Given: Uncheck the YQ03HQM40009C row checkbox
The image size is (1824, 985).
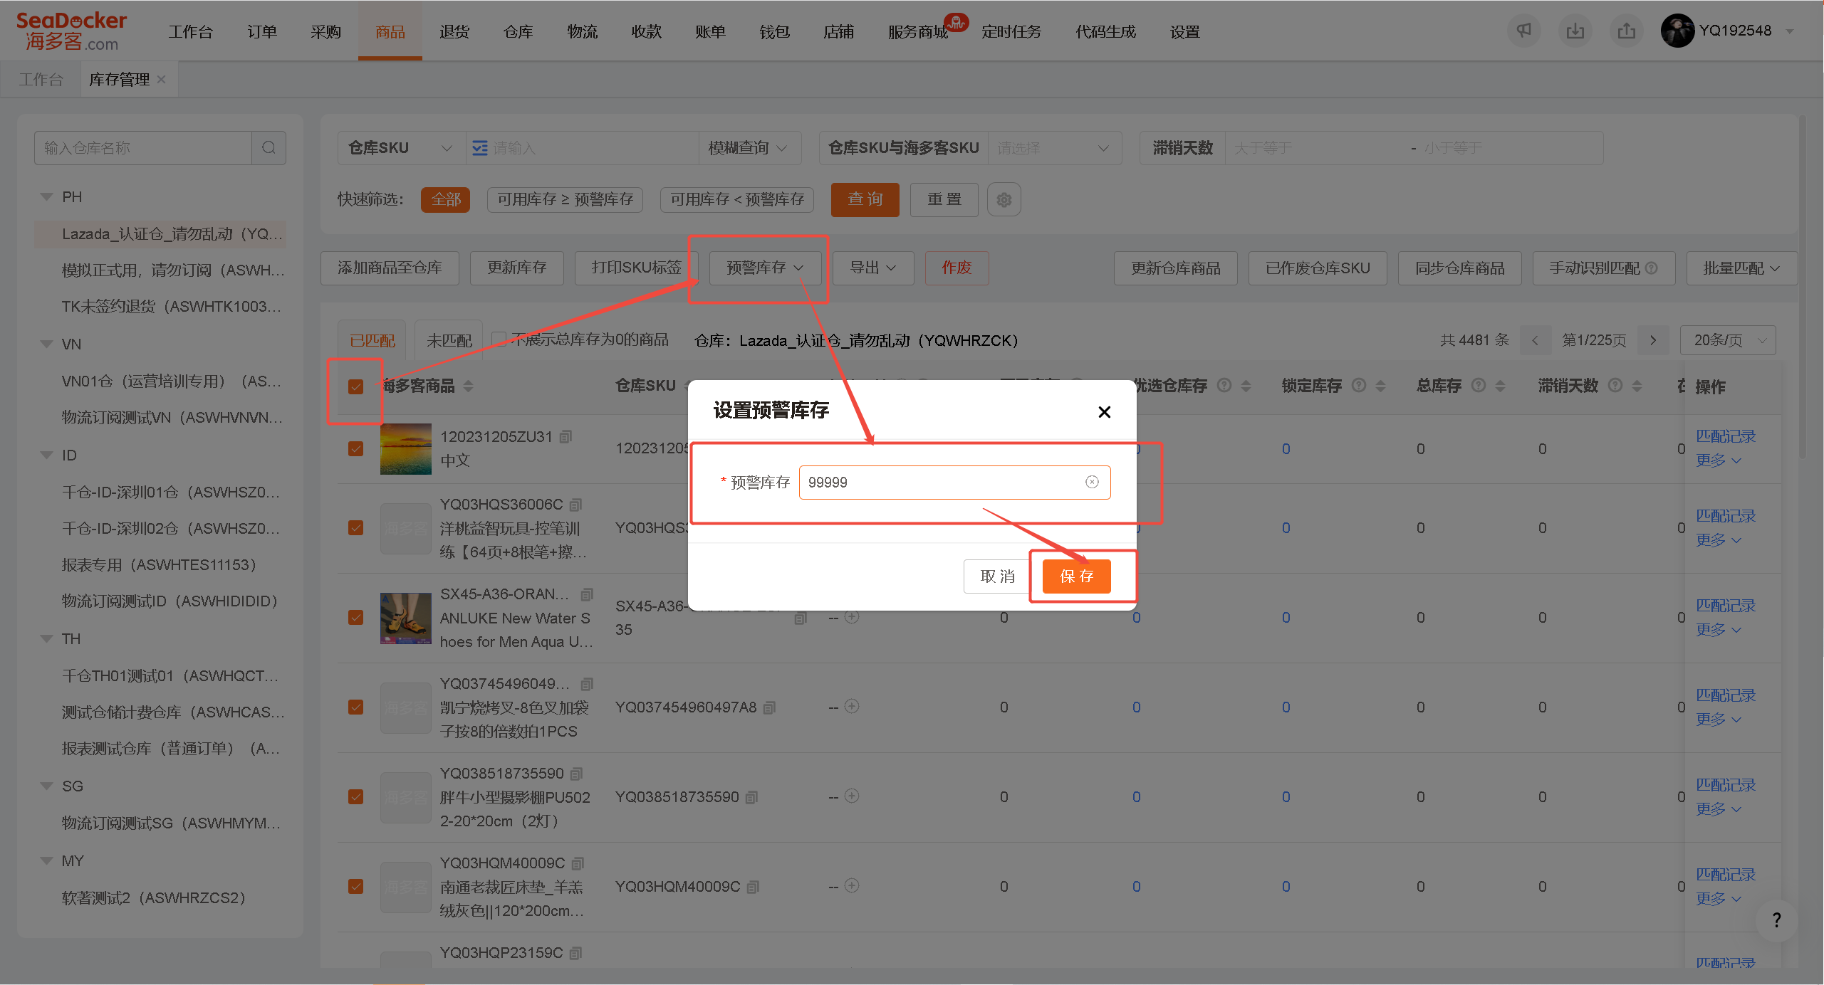Looking at the screenshot, I should (355, 887).
